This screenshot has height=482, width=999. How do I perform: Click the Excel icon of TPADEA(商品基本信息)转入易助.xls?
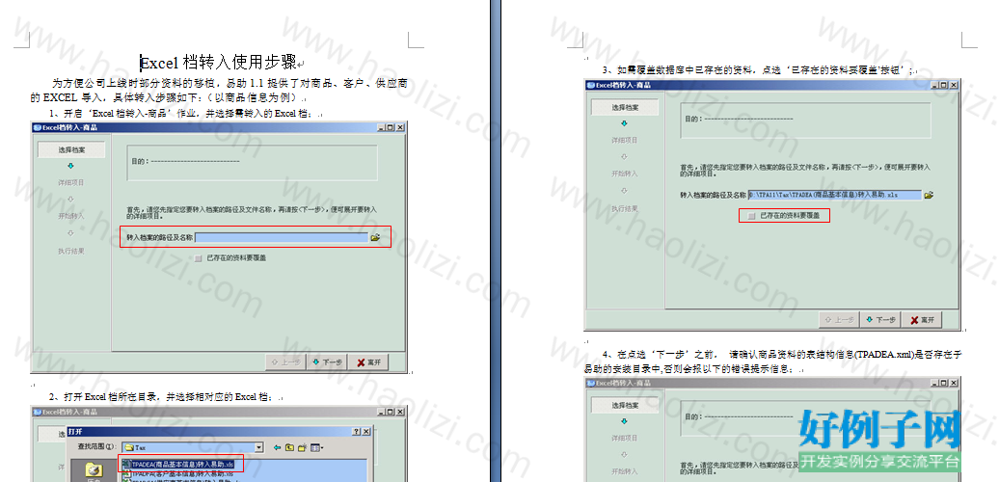pyautogui.click(x=126, y=465)
